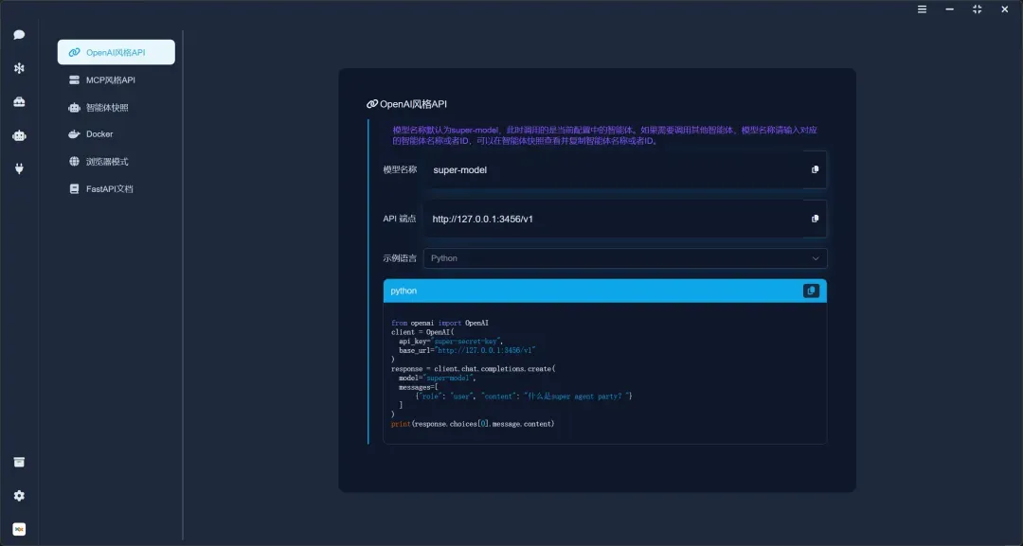This screenshot has height=546, width=1023.
Task: Copy the super-model model name
Action: pyautogui.click(x=815, y=169)
